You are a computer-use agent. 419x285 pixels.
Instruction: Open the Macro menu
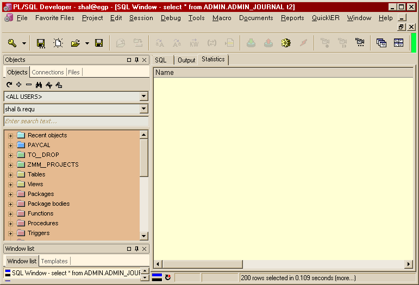222,18
